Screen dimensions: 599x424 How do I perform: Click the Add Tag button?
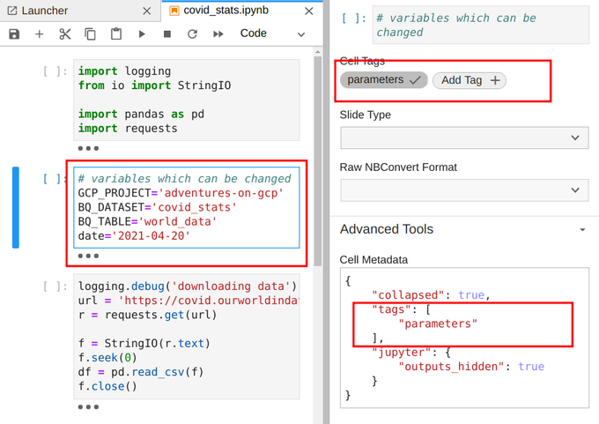tap(469, 79)
